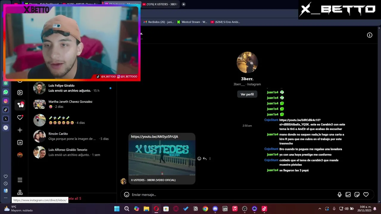React to the shared video with emoji
Image resolution: width=381 pixels, height=214 pixels.
tap(199, 159)
